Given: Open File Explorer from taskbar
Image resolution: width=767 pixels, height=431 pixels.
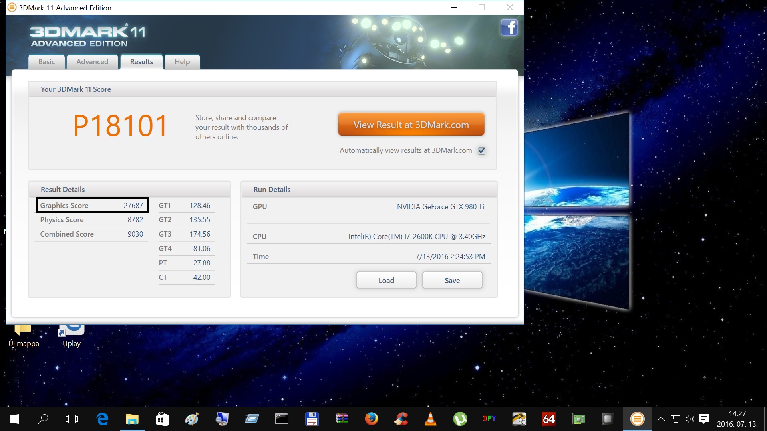Looking at the screenshot, I should click(132, 419).
